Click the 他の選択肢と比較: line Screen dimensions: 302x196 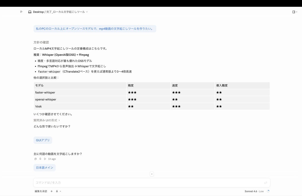pyautogui.click(x=46, y=78)
